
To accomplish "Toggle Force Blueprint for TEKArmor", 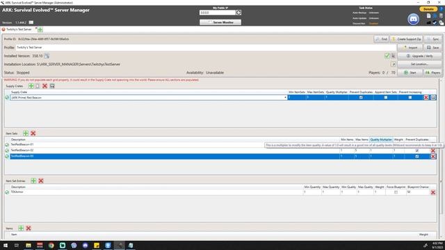I will coord(396,192).
